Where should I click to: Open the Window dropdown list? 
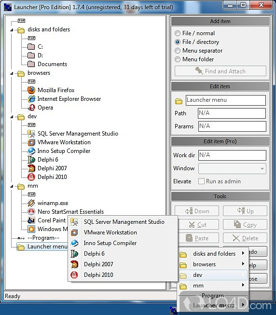pos(232,168)
